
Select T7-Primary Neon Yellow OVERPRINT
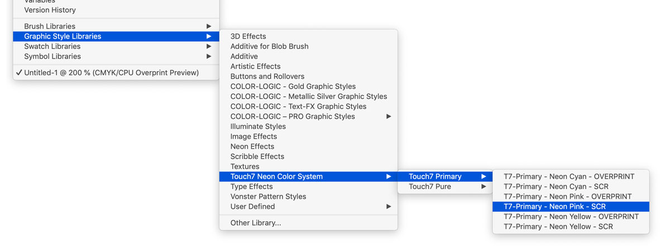pos(571,217)
